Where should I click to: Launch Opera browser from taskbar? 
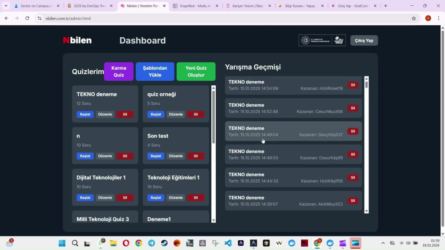(126, 243)
